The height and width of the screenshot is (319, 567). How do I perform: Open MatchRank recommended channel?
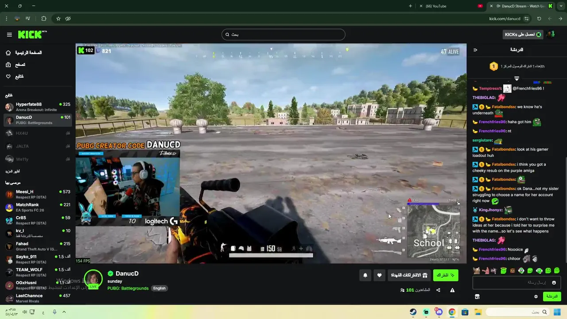pyautogui.click(x=38, y=207)
